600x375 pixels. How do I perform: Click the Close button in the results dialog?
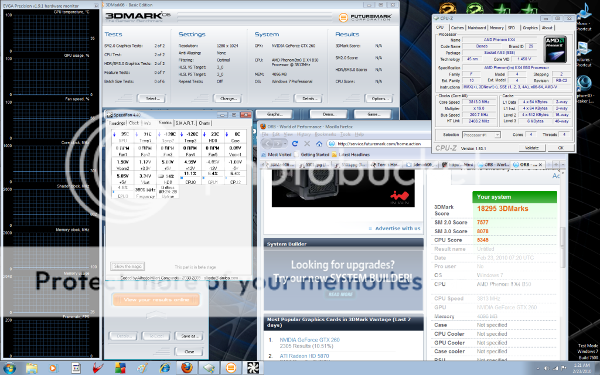pyautogui.click(x=189, y=352)
